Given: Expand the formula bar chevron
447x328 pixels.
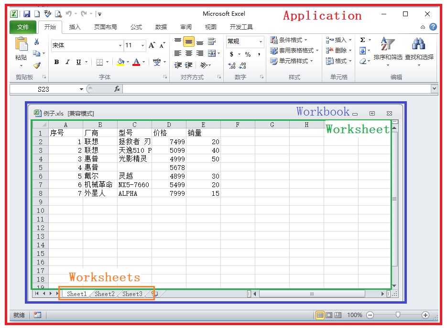Looking at the screenshot, I should coord(434,88).
